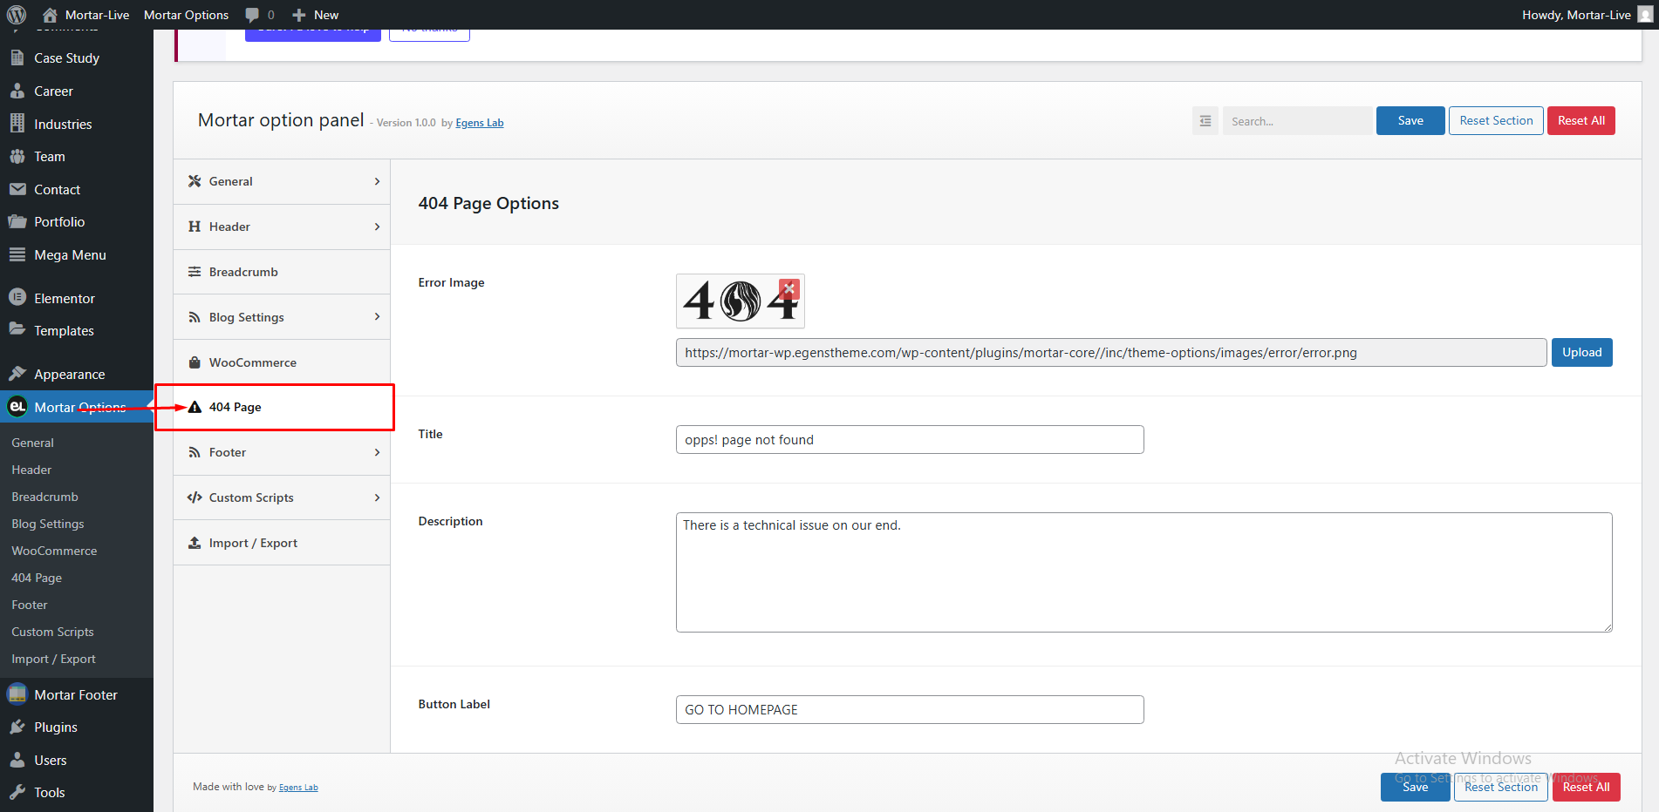This screenshot has height=812, width=1659.
Task: Open the Egens Lab link in footer
Action: tap(298, 788)
